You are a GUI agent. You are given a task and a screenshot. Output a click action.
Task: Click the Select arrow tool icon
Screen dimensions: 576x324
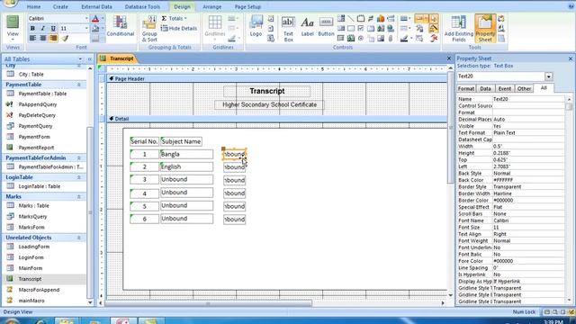coord(434,18)
